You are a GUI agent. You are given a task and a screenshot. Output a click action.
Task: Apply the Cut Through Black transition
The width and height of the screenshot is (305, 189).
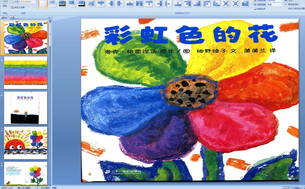pos(82,4)
